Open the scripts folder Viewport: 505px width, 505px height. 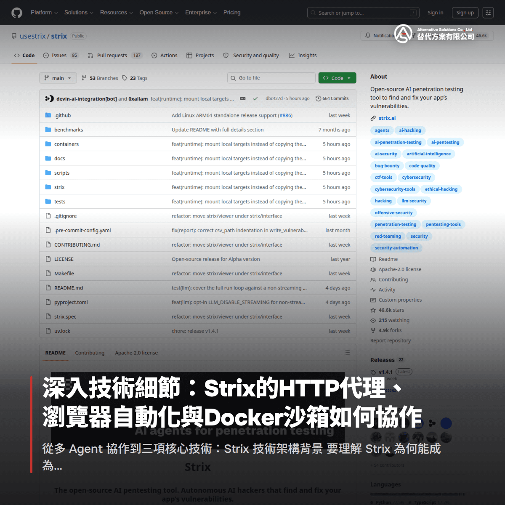click(x=62, y=173)
